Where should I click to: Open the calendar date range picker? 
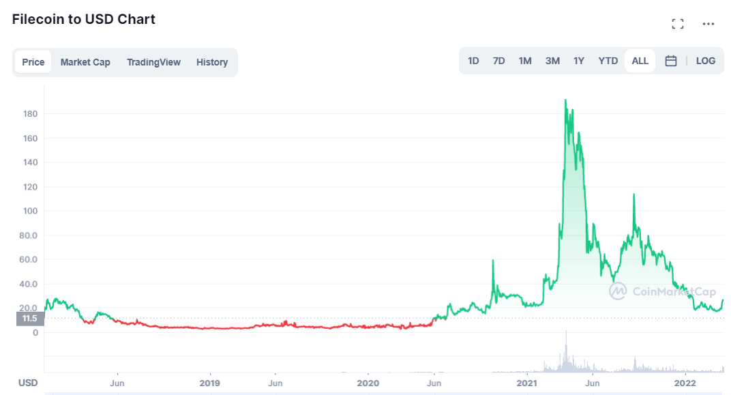(670, 61)
